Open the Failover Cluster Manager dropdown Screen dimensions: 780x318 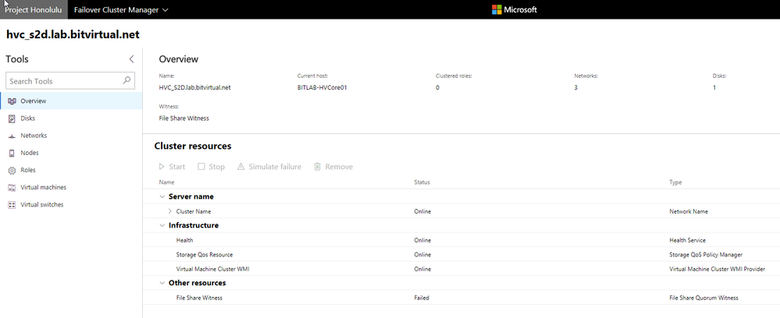click(x=121, y=9)
